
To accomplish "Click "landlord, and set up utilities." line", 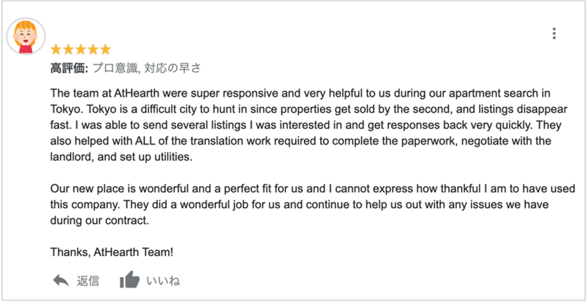I will click(121, 157).
